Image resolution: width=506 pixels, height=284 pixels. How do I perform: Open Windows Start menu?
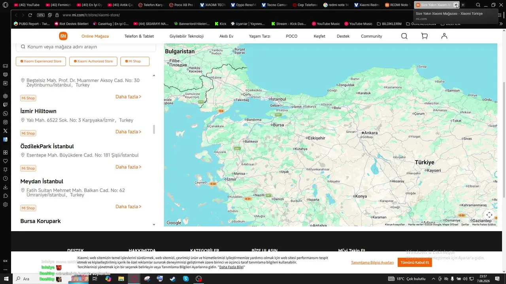tap(6, 279)
